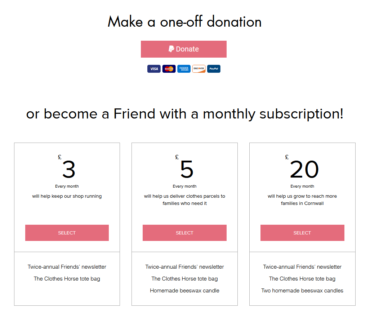370x318 pixels.
Task: Click 'Homemade beeswax candle' in £5 plan
Action: pyautogui.click(x=184, y=291)
